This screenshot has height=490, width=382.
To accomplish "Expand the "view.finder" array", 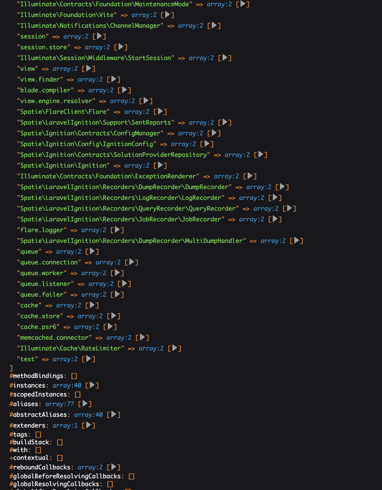I will 114,79.
